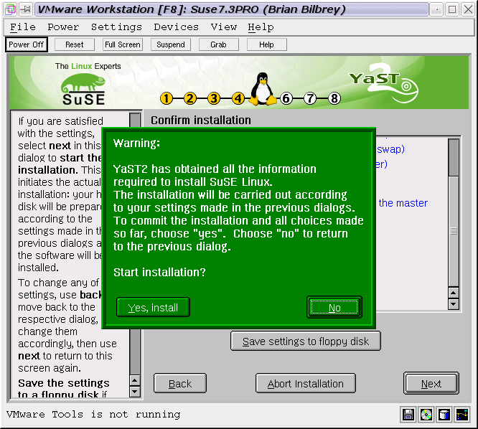Click the window menu icon in title bar

coord(10,9)
